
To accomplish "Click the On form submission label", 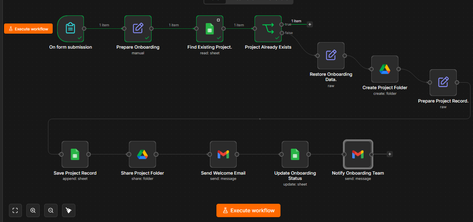I will coord(71,47).
